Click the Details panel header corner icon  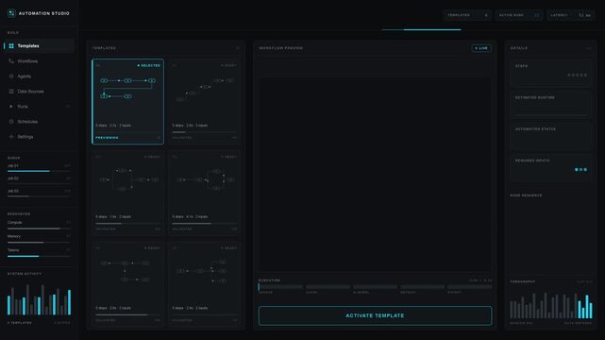[589, 48]
